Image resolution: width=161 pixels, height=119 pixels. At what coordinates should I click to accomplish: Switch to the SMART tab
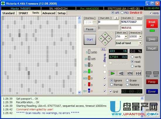23,13
